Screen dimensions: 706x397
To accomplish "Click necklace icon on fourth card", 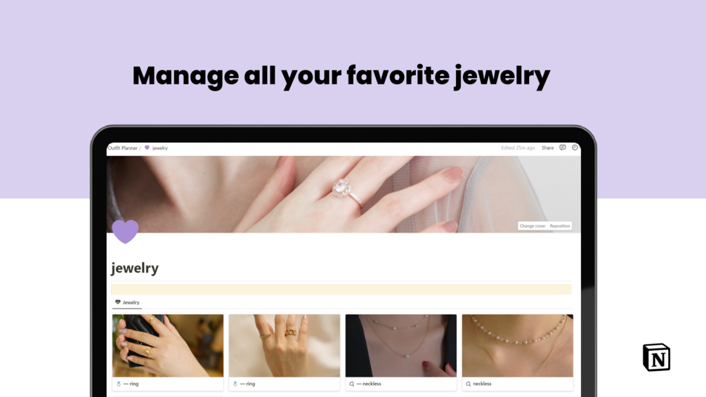I will [x=469, y=384].
